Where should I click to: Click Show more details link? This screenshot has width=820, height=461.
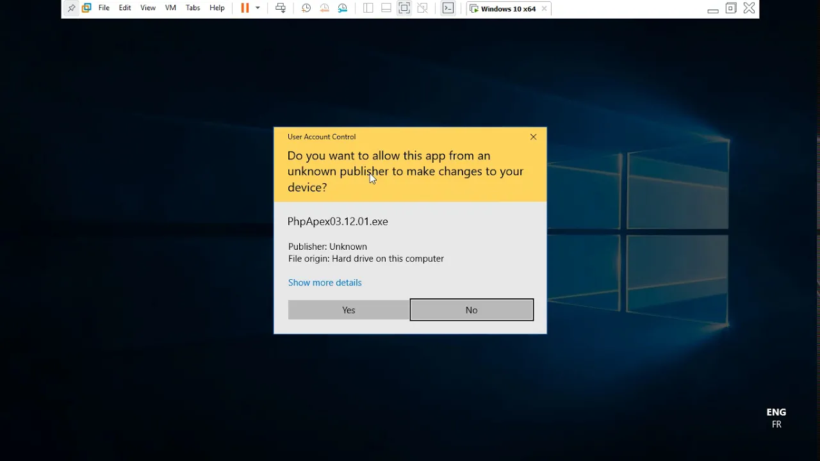(x=325, y=282)
